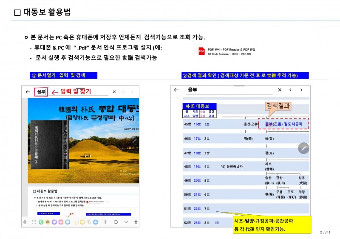340x239 pixels.
Task: Click the page number '2 /341'
Action: pos(325,232)
